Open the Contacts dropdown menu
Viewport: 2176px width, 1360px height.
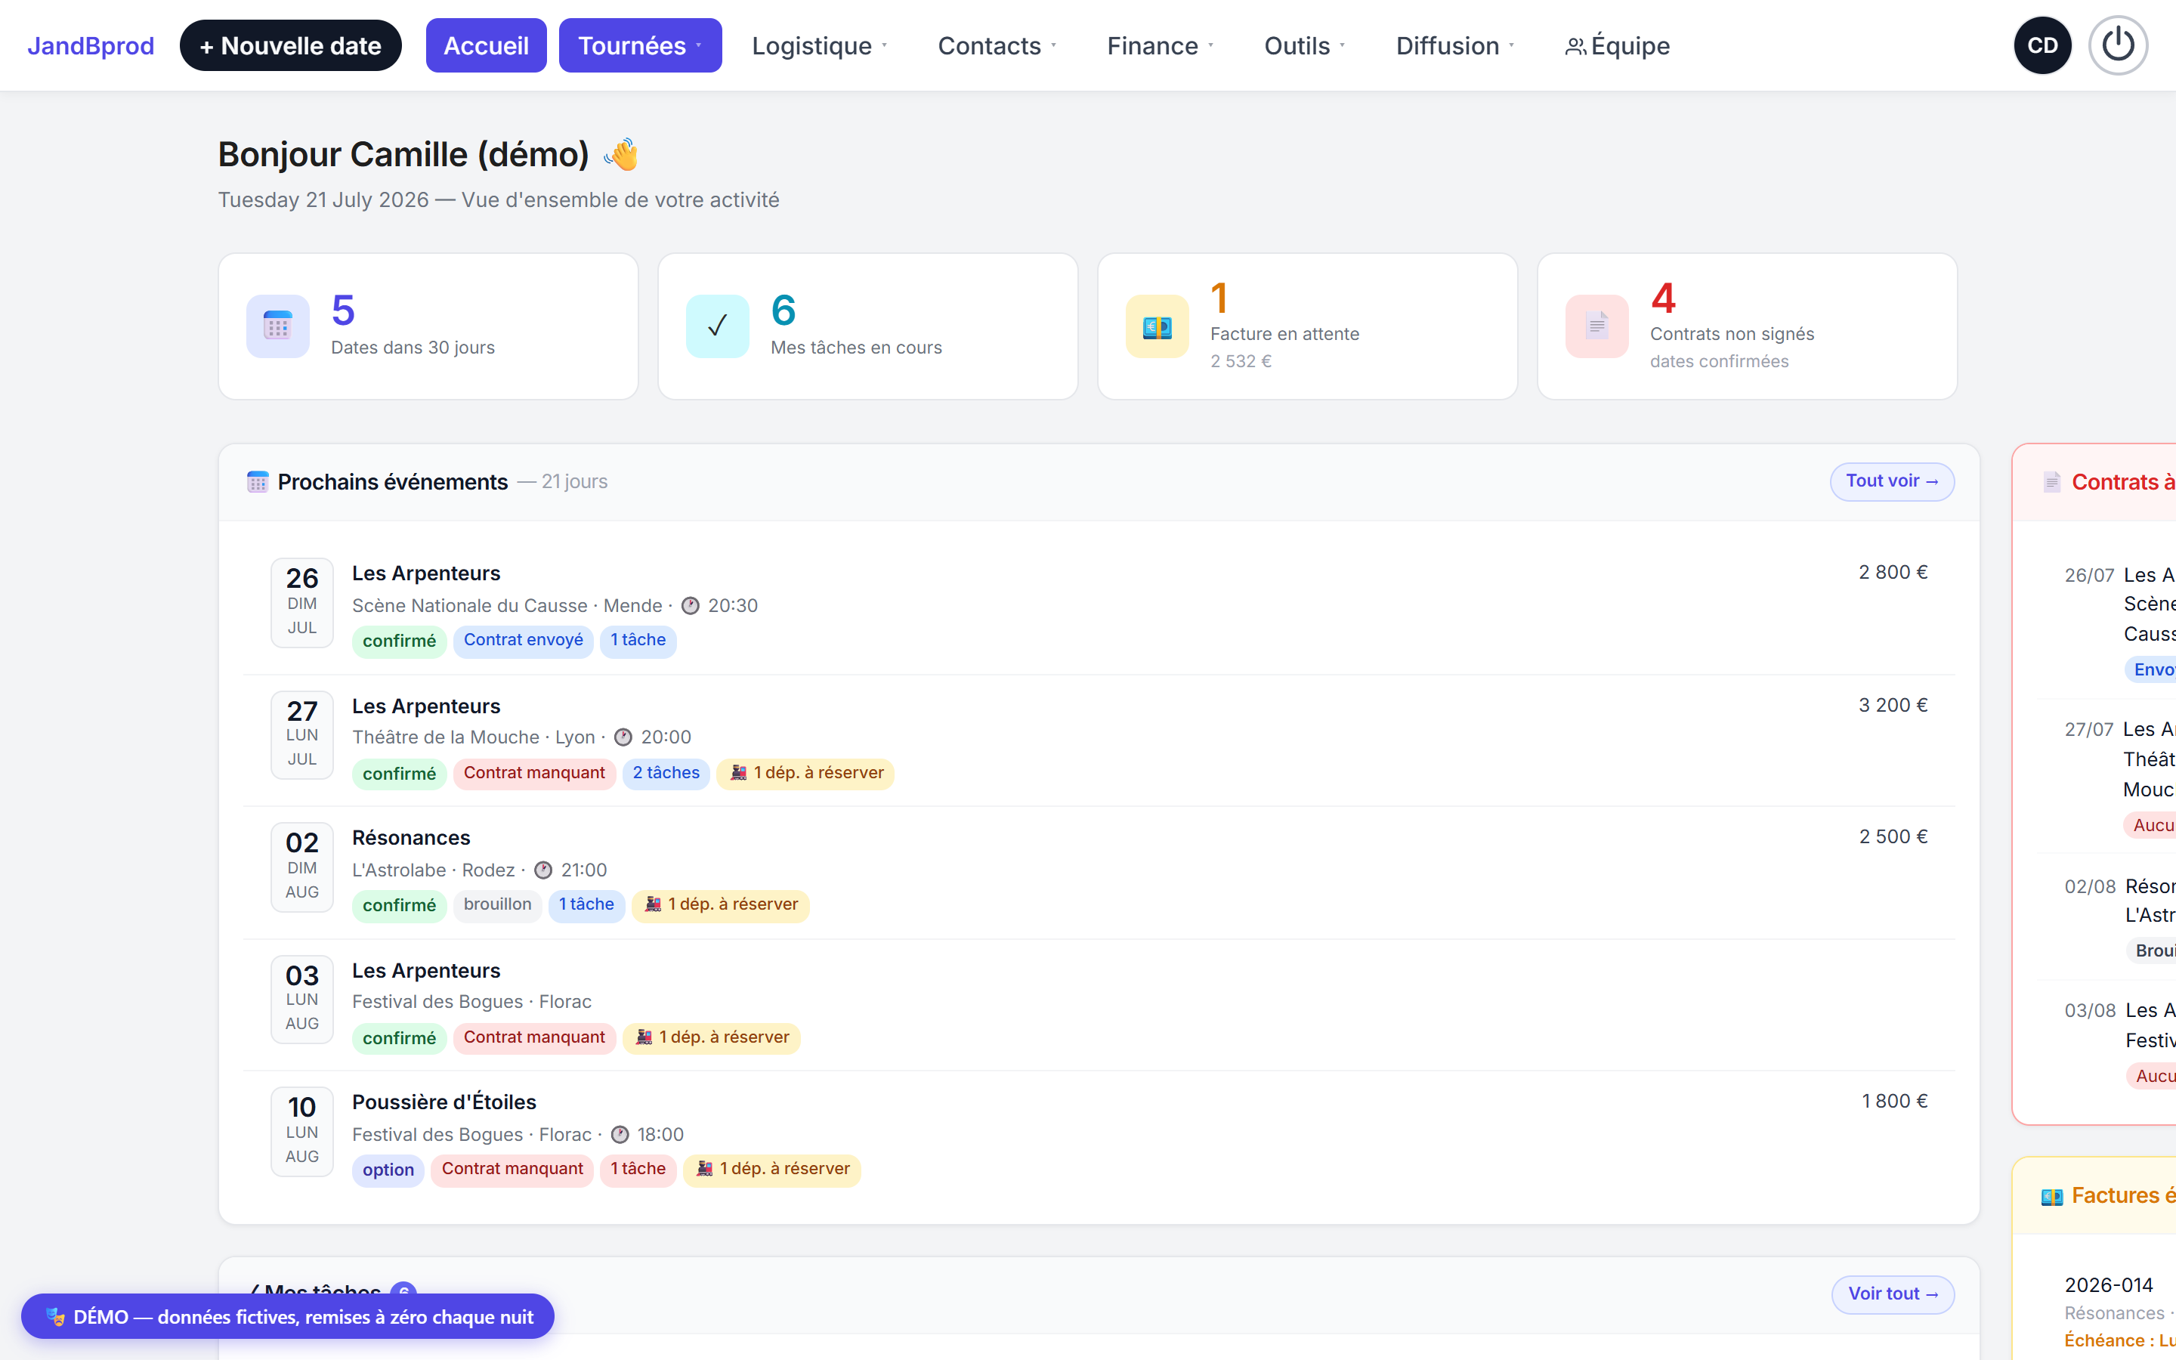point(997,45)
